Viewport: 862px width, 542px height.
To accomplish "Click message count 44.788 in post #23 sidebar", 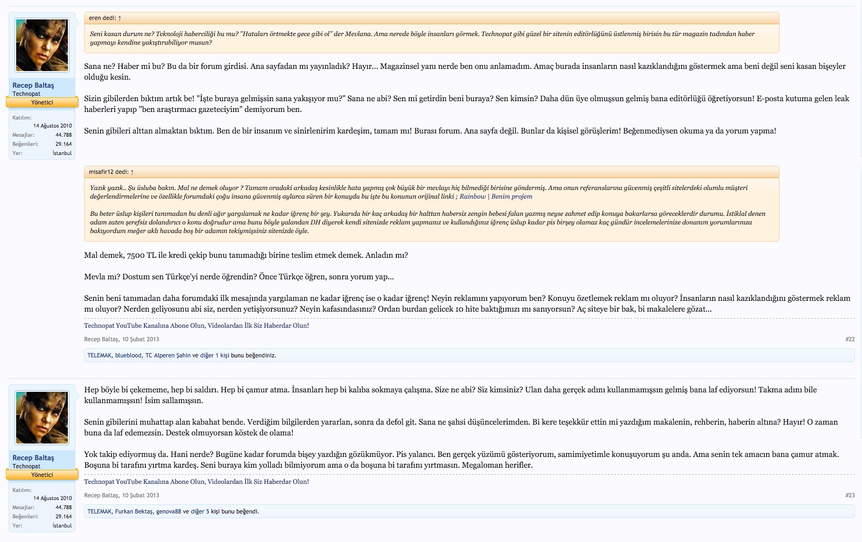I will pos(64,508).
